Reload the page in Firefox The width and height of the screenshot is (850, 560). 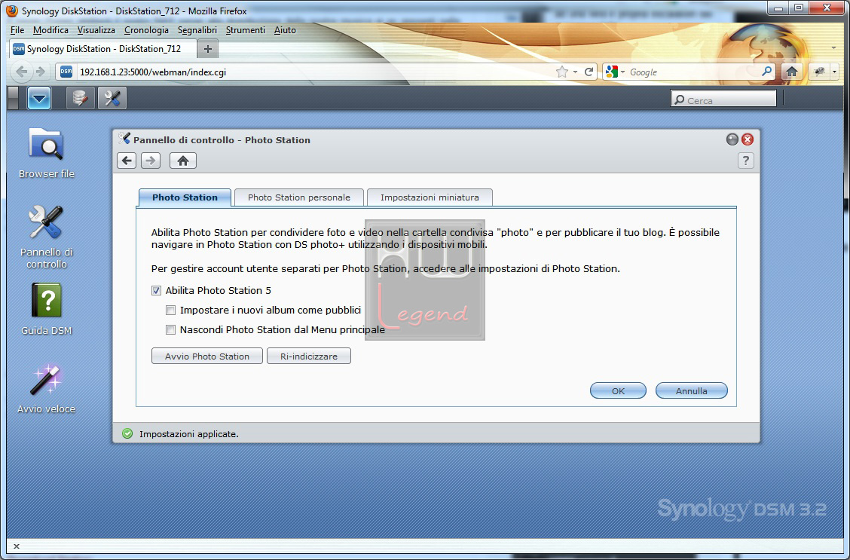click(589, 72)
